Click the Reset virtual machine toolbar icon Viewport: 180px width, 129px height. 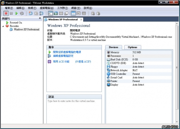(x=22, y=14)
